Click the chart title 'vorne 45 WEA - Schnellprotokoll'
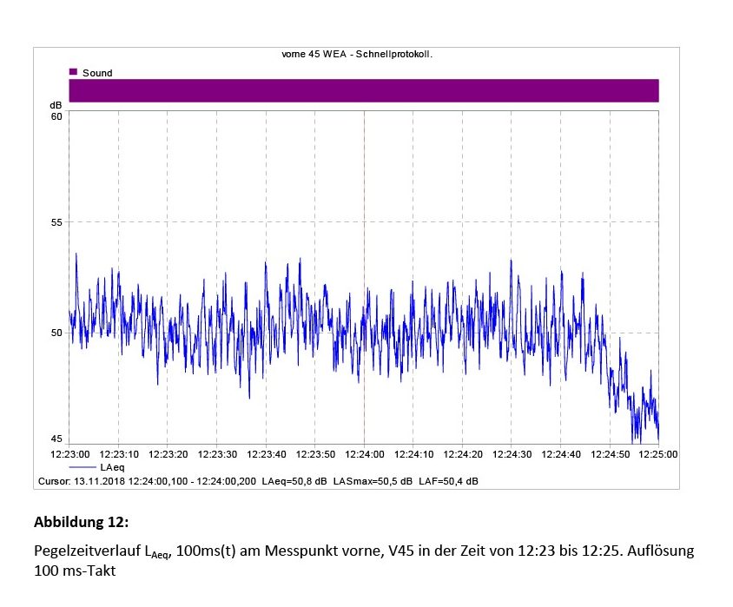Viewport: 733px width, 607px height. click(357, 54)
